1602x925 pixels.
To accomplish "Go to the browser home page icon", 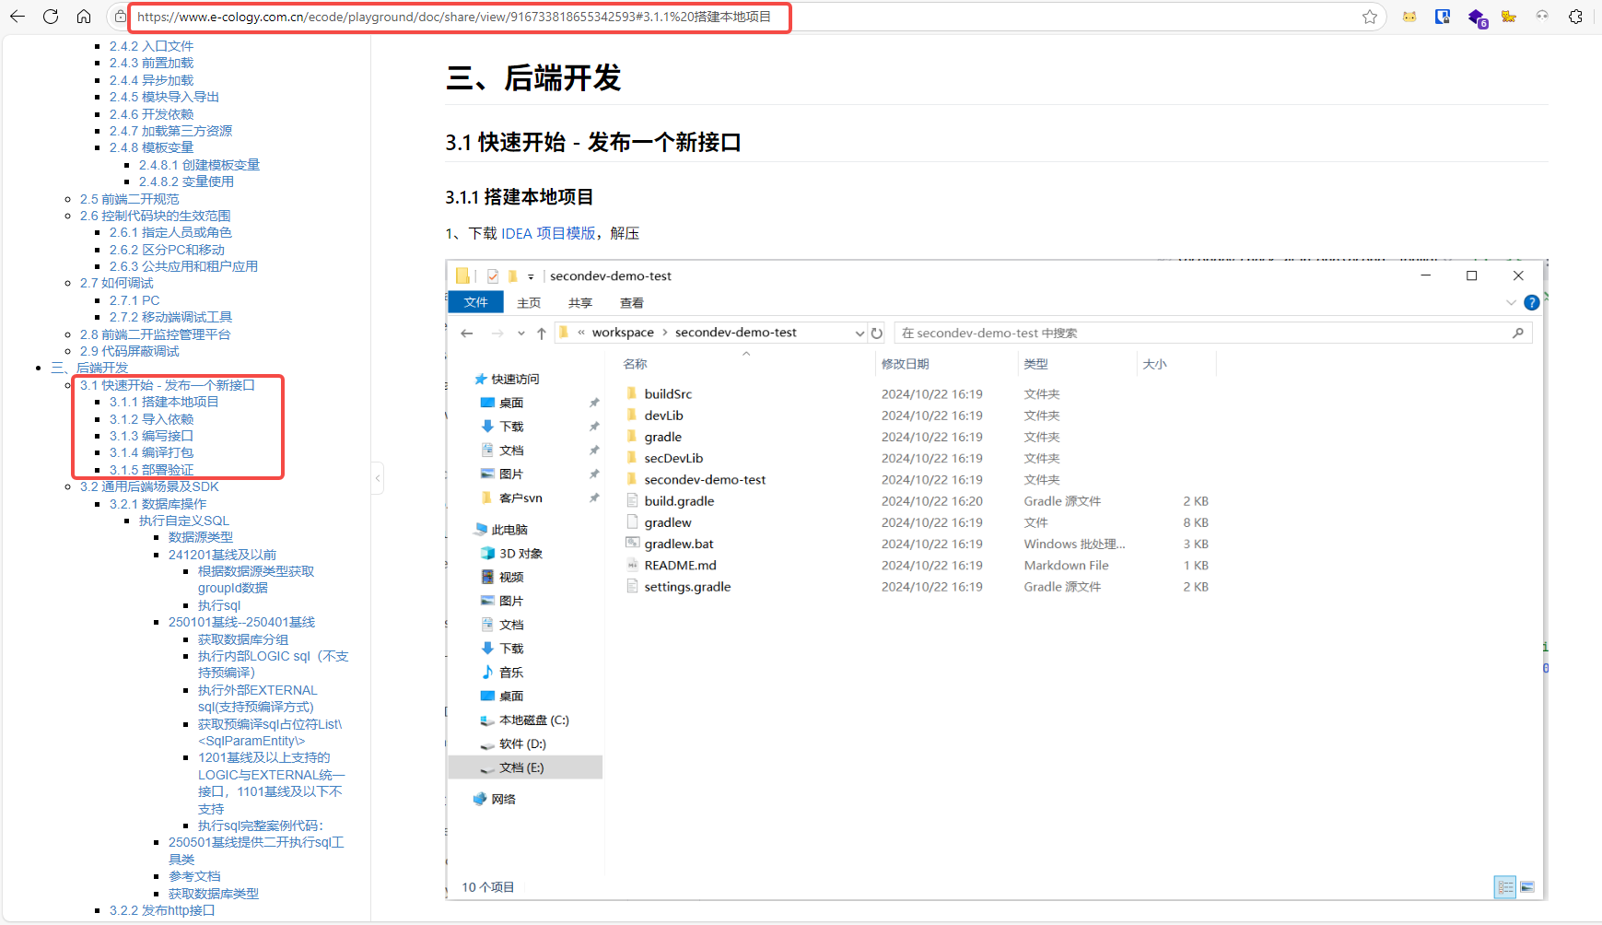I will pos(84,17).
